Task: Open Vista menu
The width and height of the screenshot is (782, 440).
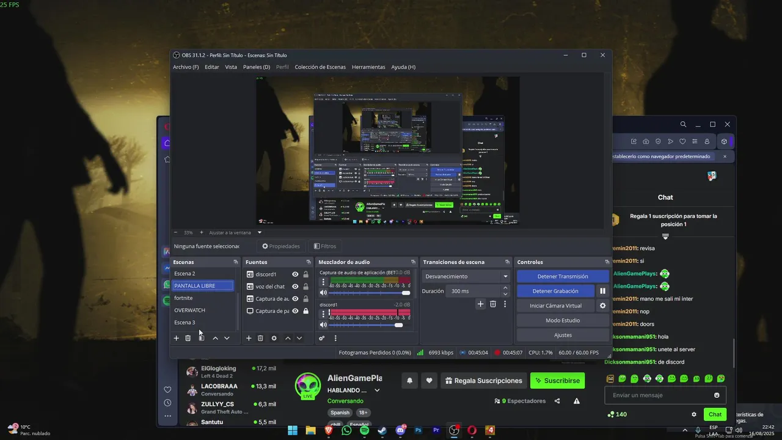Action: (231, 67)
